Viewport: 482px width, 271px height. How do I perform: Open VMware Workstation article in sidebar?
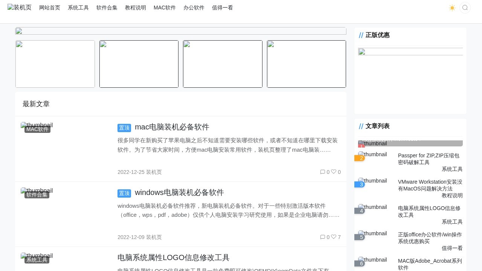tap(430, 185)
